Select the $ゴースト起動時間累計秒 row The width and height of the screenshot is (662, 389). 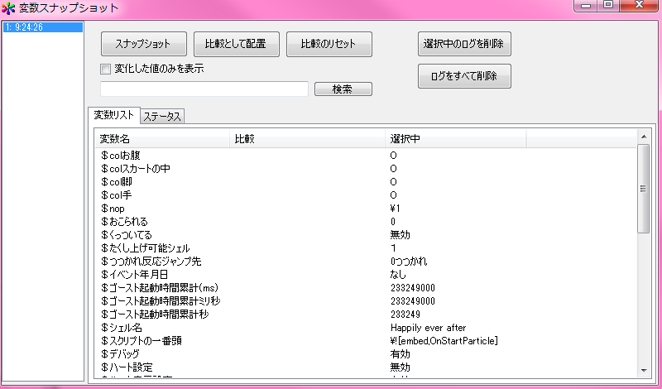(366, 315)
